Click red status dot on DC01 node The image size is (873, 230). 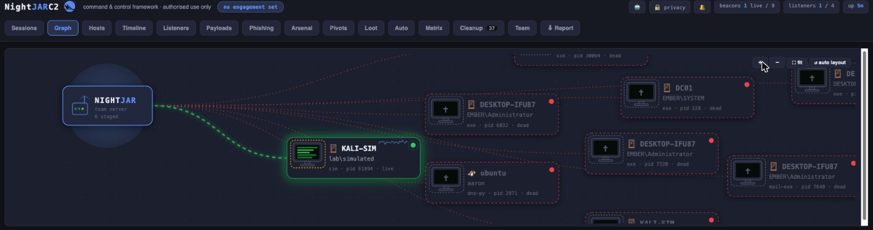pos(747,85)
